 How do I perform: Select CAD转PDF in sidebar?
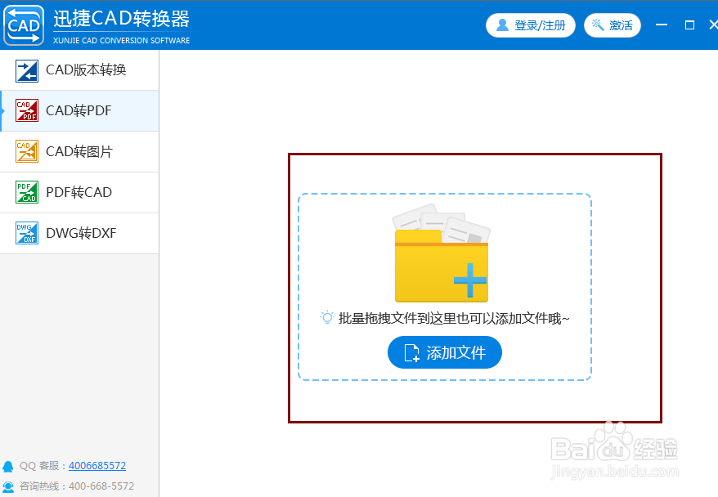click(79, 110)
